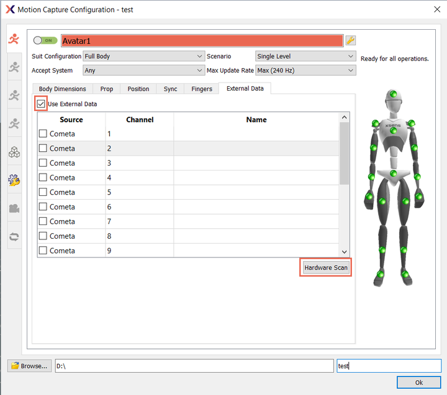Check Cometa channel 8 box
447x395 pixels.
[x=43, y=236]
